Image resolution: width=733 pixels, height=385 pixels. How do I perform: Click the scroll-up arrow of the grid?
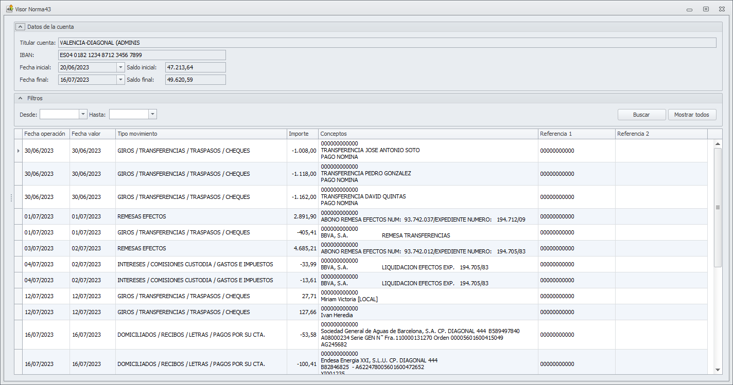(718, 144)
